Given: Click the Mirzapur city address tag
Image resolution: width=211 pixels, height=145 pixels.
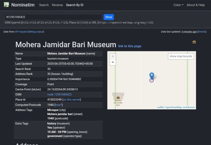Looking at the screenshot, I should pos(56,110).
